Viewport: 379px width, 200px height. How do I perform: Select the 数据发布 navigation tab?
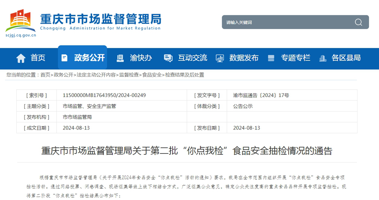click(x=244, y=58)
